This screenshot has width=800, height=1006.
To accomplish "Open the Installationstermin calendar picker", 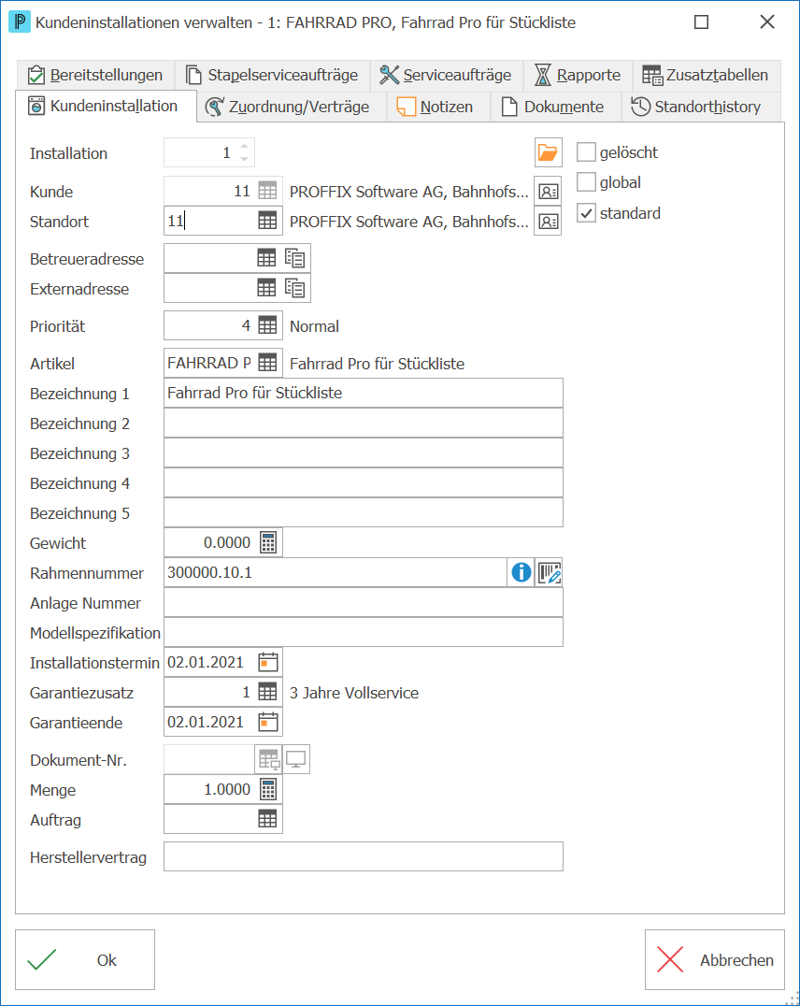I will coord(268,662).
